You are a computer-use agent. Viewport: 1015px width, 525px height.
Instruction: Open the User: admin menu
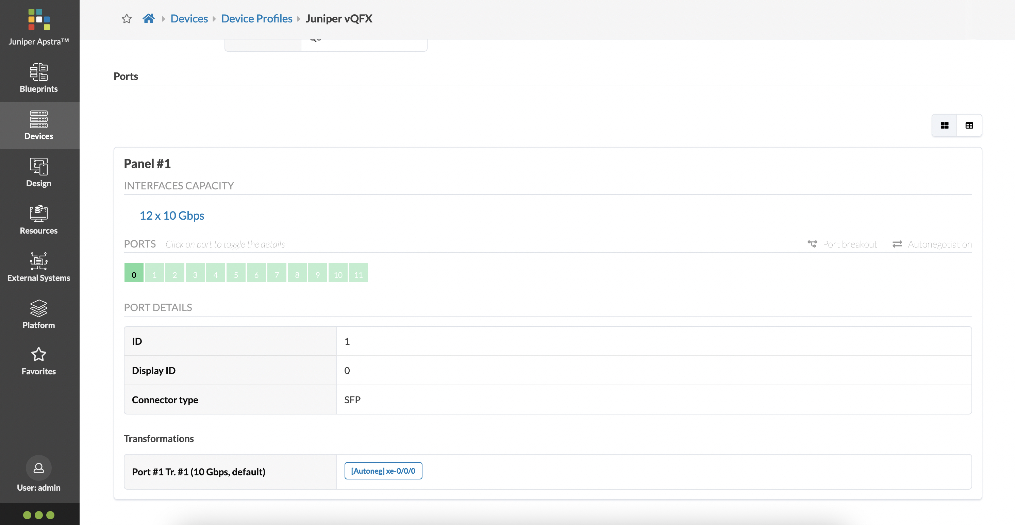point(39,474)
